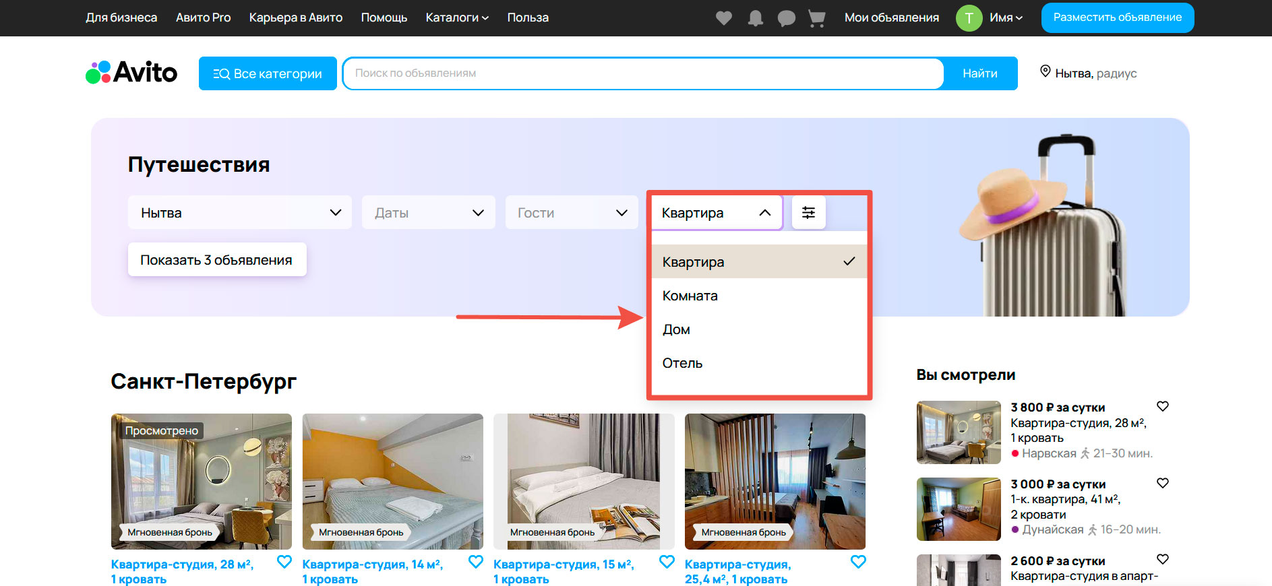Favorite the Квартира-студия, 15 м² listing

point(667,562)
